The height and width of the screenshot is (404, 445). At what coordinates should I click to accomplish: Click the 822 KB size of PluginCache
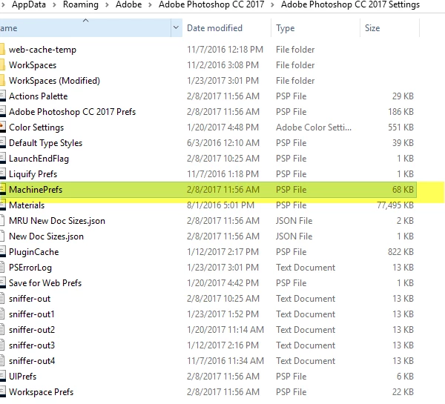coord(400,251)
